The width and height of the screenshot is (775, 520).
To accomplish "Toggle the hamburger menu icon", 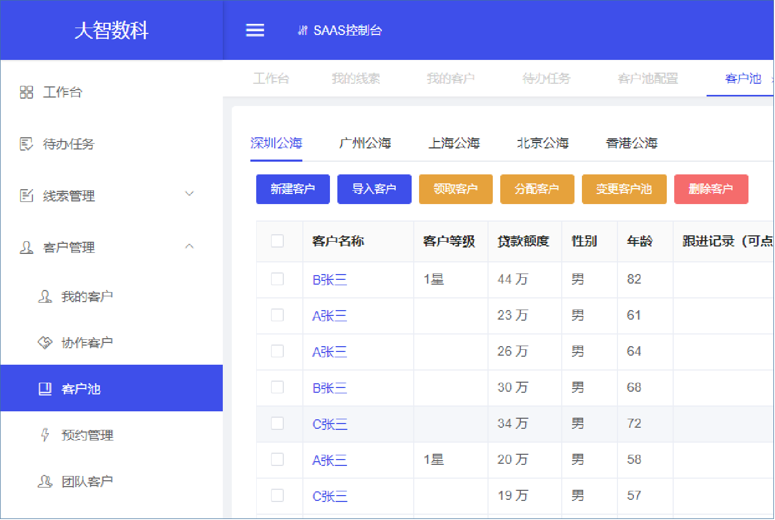I will [x=255, y=30].
